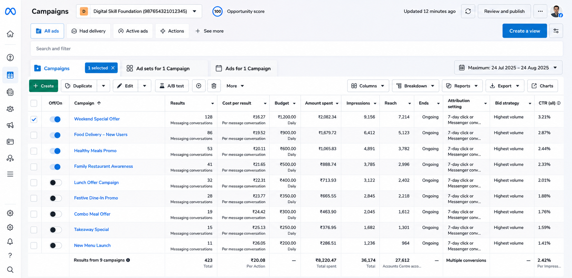Screen dimensions: 572x278
Task: Open the Charts button
Action: coord(543,86)
